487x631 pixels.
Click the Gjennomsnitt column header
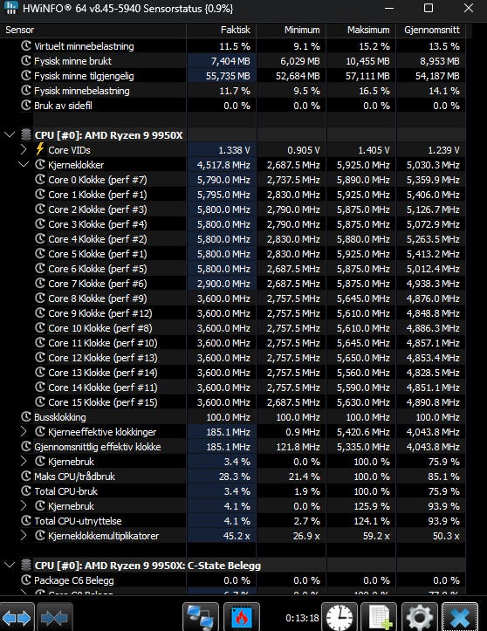pyautogui.click(x=431, y=30)
